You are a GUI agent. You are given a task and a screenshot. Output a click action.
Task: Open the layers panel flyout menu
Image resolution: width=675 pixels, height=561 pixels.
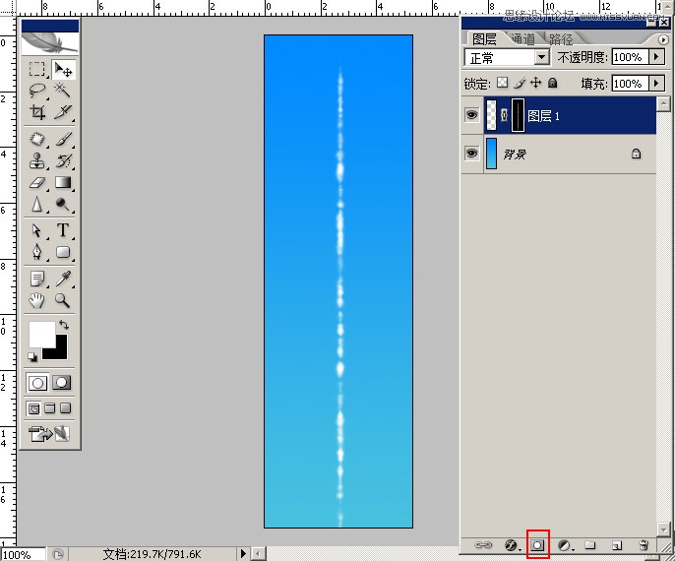[x=663, y=39]
